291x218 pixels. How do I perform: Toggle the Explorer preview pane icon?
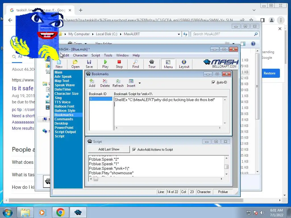click(243, 43)
